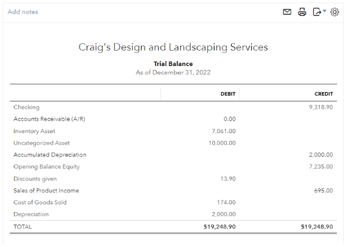Click the company name heading
Image resolution: width=346 pixels, height=247 pixels.
point(173,48)
